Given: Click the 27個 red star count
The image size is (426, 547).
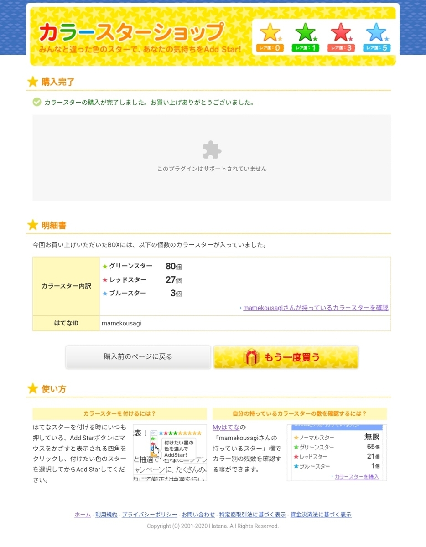Looking at the screenshot, I should tap(174, 280).
